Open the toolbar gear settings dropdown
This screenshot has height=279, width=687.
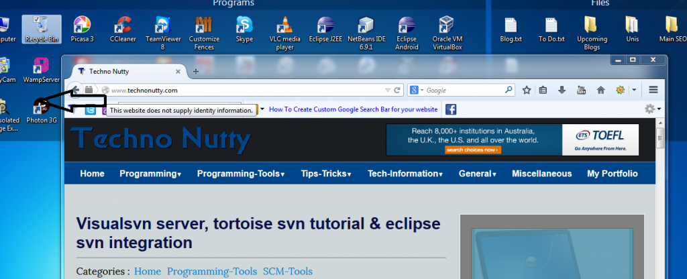(x=652, y=109)
